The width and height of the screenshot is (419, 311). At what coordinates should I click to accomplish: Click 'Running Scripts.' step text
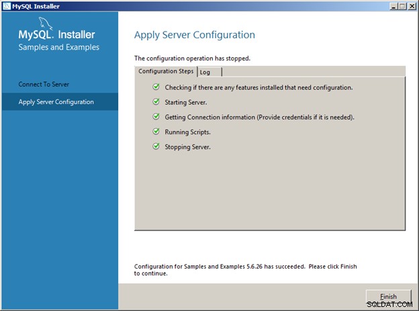[x=187, y=132]
